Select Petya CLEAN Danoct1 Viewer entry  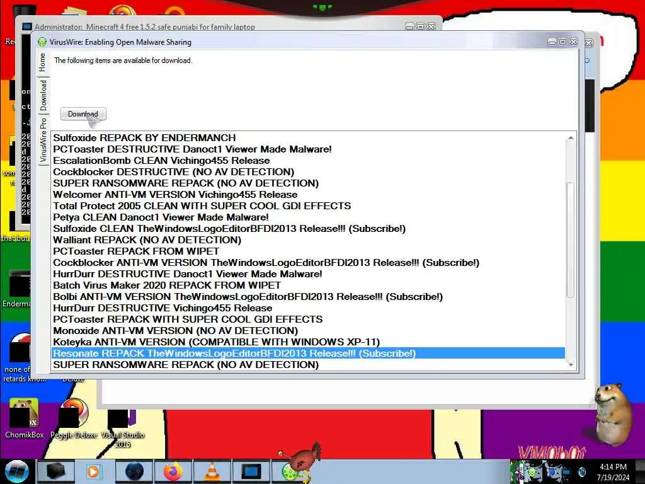coord(309,217)
